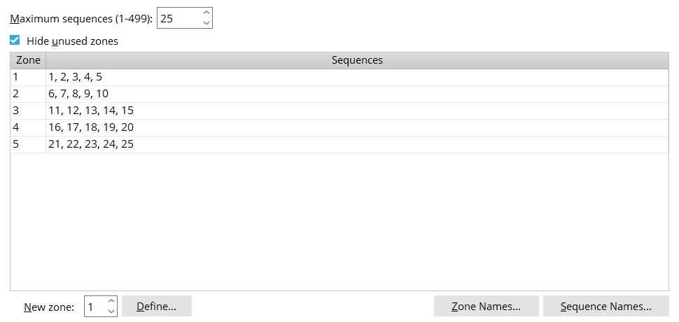Increase the New zone number
Screen dimensions: 679x322
(x=111, y=301)
